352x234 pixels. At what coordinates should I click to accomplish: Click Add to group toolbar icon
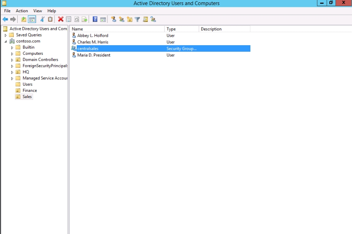tap(153, 20)
